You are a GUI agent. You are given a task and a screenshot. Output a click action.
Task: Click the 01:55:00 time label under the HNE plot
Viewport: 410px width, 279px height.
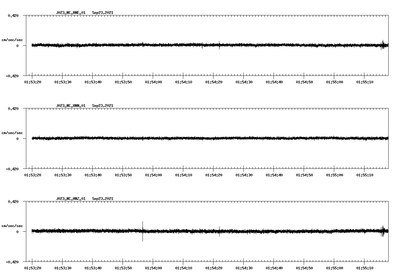(x=335, y=82)
